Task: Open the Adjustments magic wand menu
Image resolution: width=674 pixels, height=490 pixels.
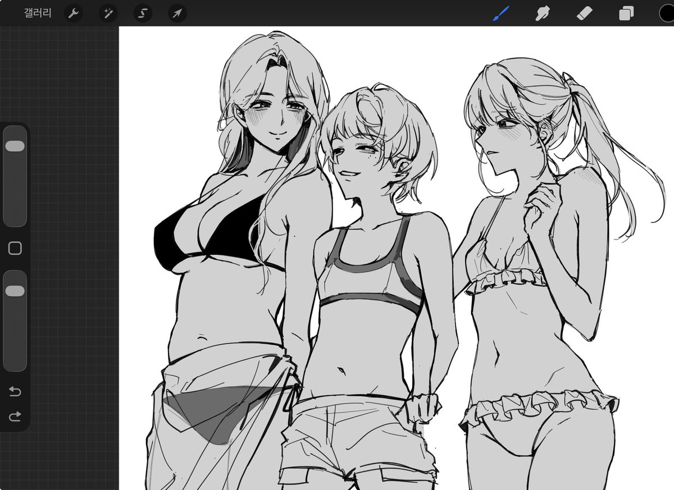Action: pos(108,13)
